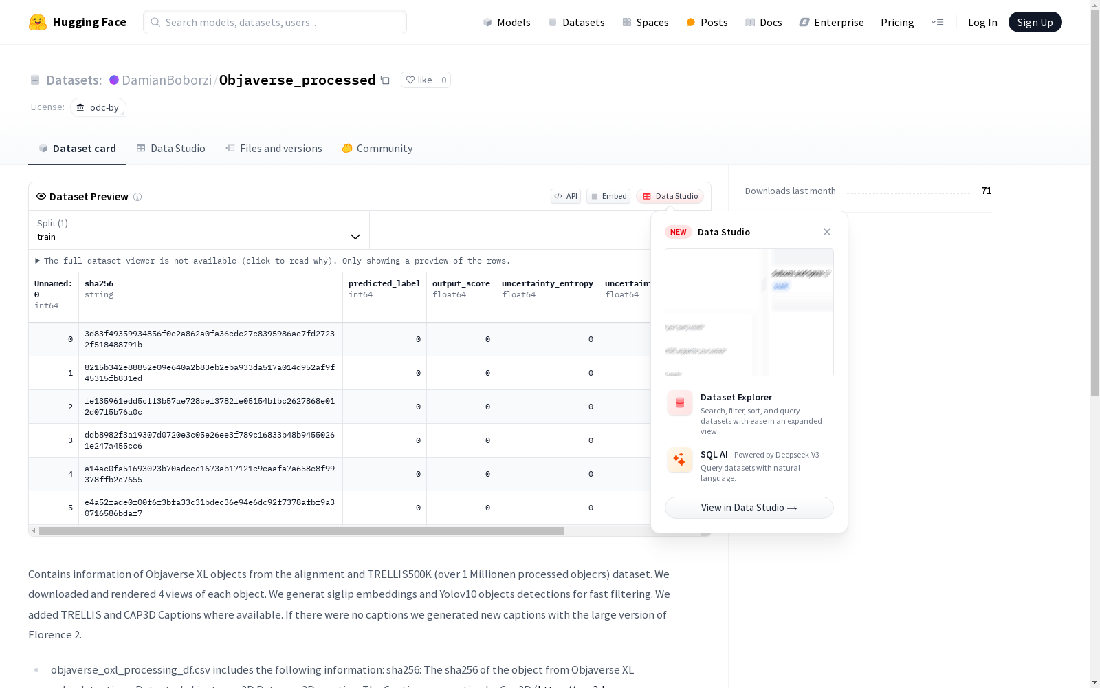This screenshot has width=1100, height=688.
Task: Select sha256 cell starting with 8215b342e88852e0
Action: pyautogui.click(x=210, y=373)
